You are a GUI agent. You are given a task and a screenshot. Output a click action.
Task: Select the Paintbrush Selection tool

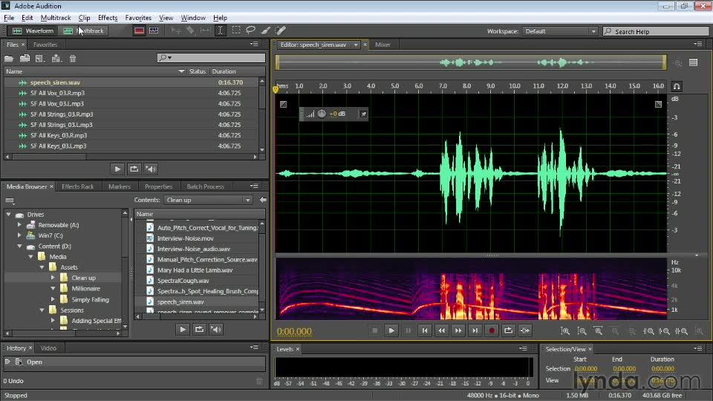(266, 30)
